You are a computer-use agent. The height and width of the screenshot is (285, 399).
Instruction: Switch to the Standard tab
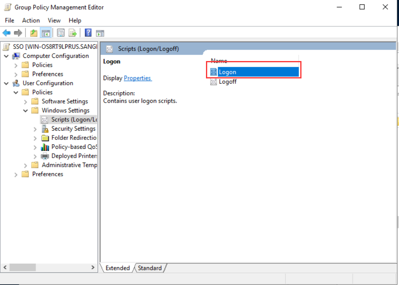(150, 268)
